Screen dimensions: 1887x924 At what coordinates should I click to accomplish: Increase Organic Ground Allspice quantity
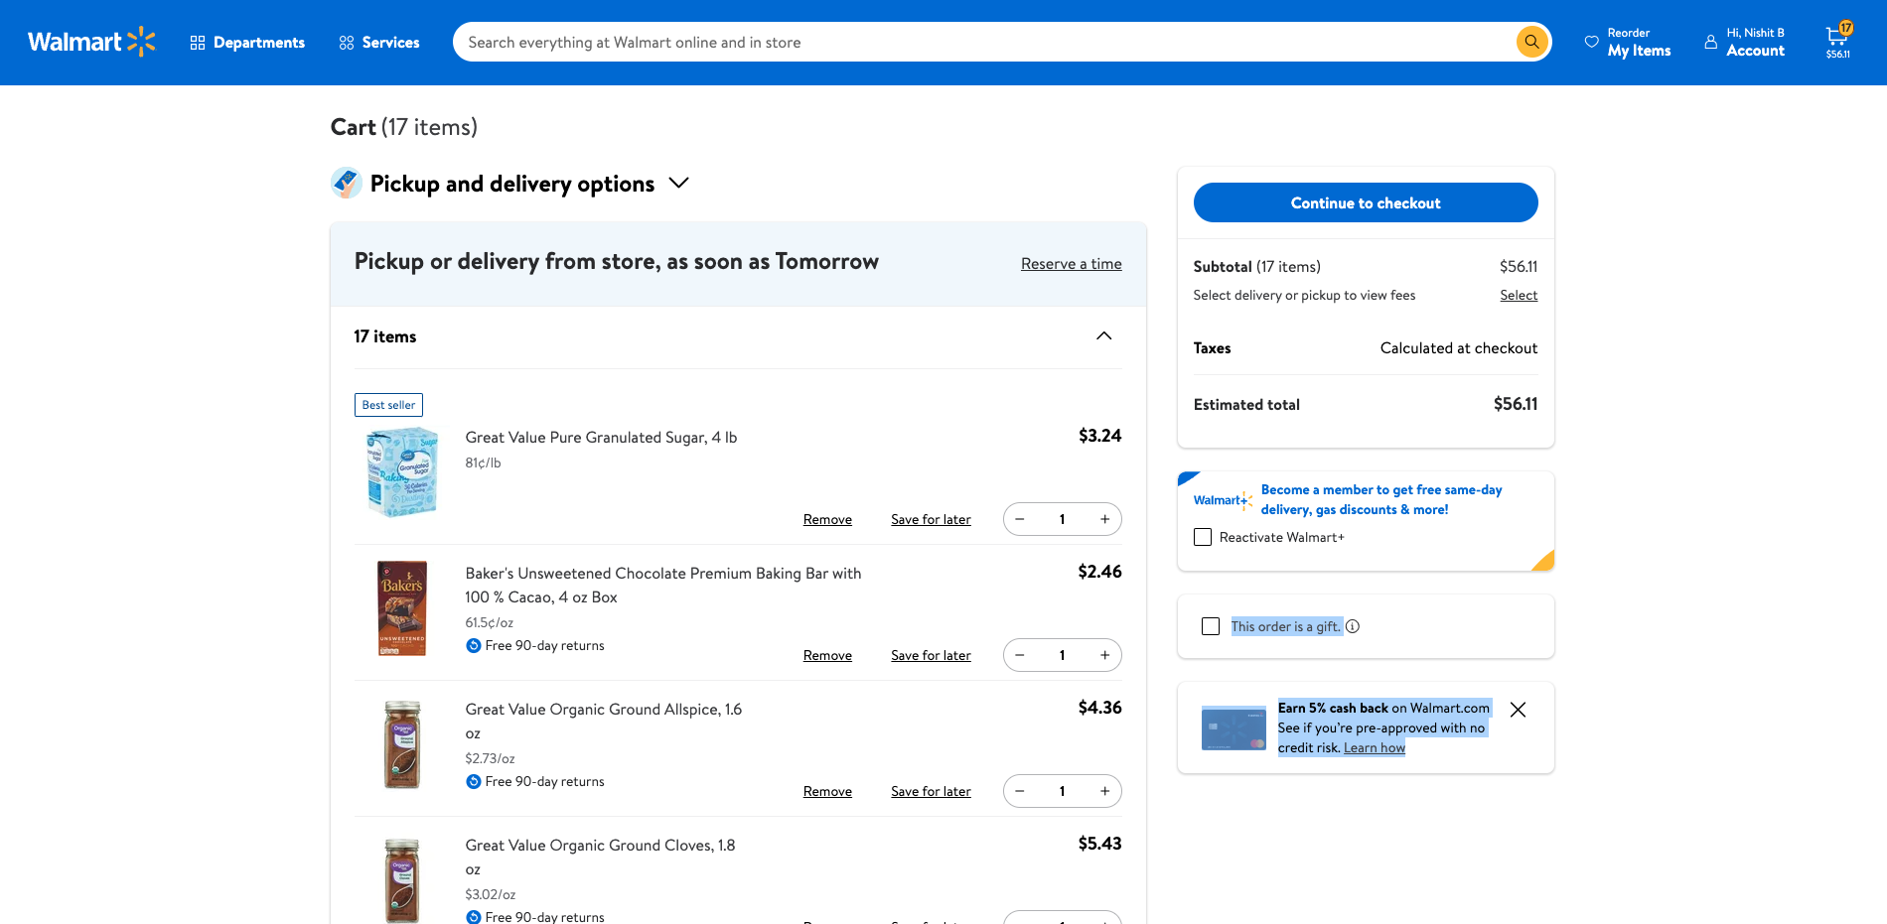pyautogui.click(x=1104, y=791)
